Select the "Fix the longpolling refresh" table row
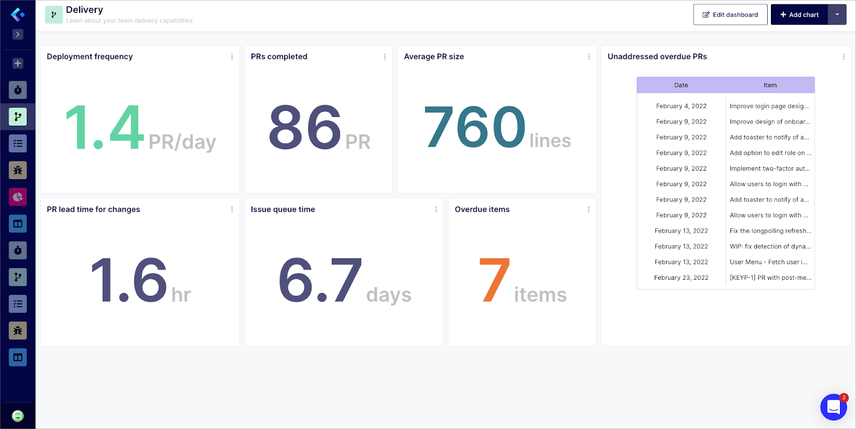Screen dimensions: 856x429 (770, 231)
